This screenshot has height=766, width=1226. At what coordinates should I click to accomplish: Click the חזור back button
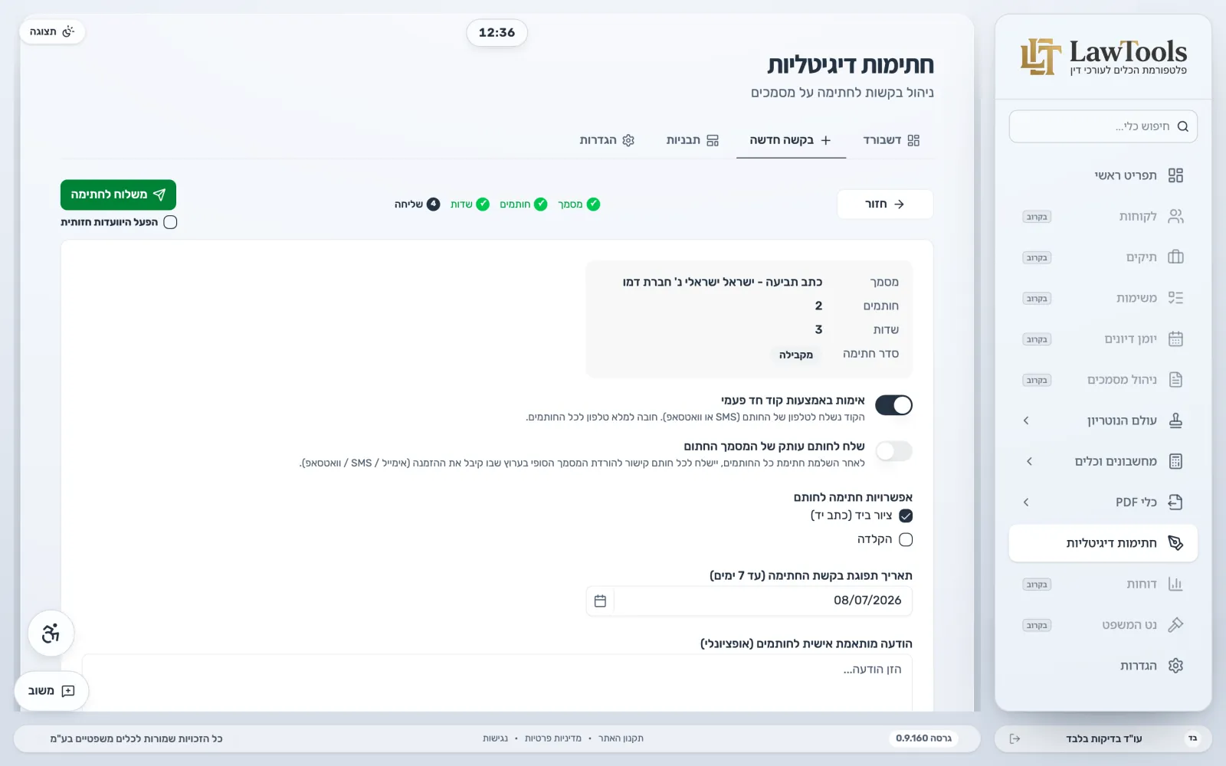click(x=885, y=205)
